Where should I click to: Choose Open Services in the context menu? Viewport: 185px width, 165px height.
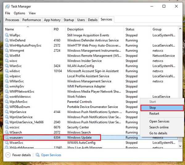[x=162, y=121]
